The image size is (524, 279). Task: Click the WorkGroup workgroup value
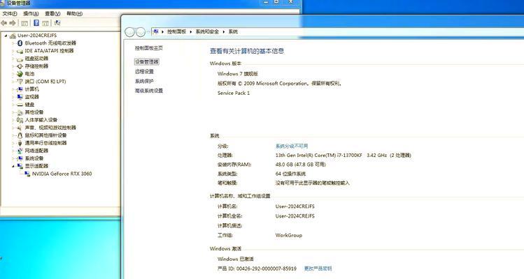coord(289,235)
